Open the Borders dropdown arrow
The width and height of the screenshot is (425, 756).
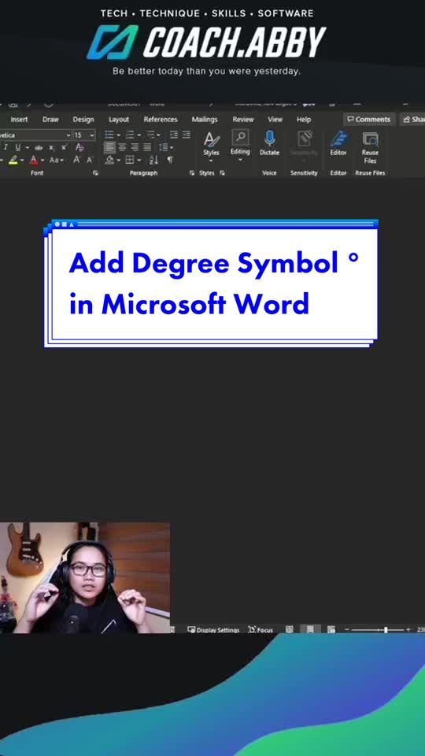pyautogui.click(x=139, y=160)
